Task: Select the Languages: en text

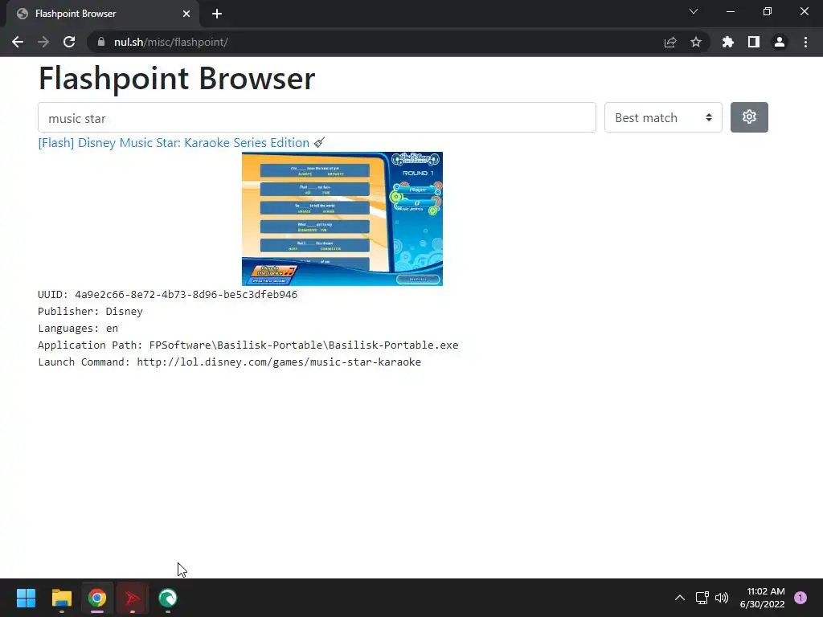Action: point(78,328)
